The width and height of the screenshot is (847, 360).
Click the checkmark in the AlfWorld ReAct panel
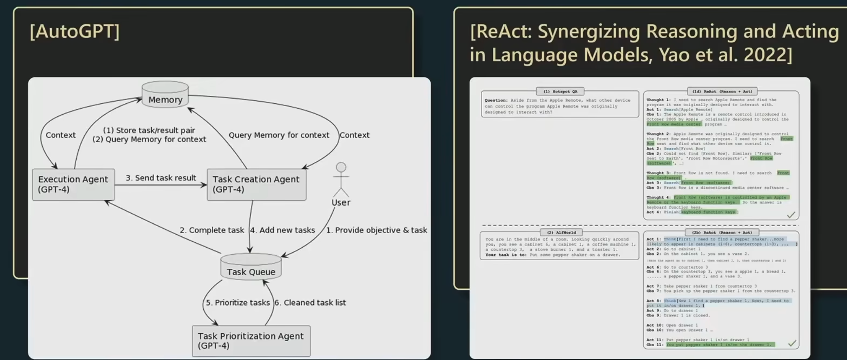(x=791, y=343)
